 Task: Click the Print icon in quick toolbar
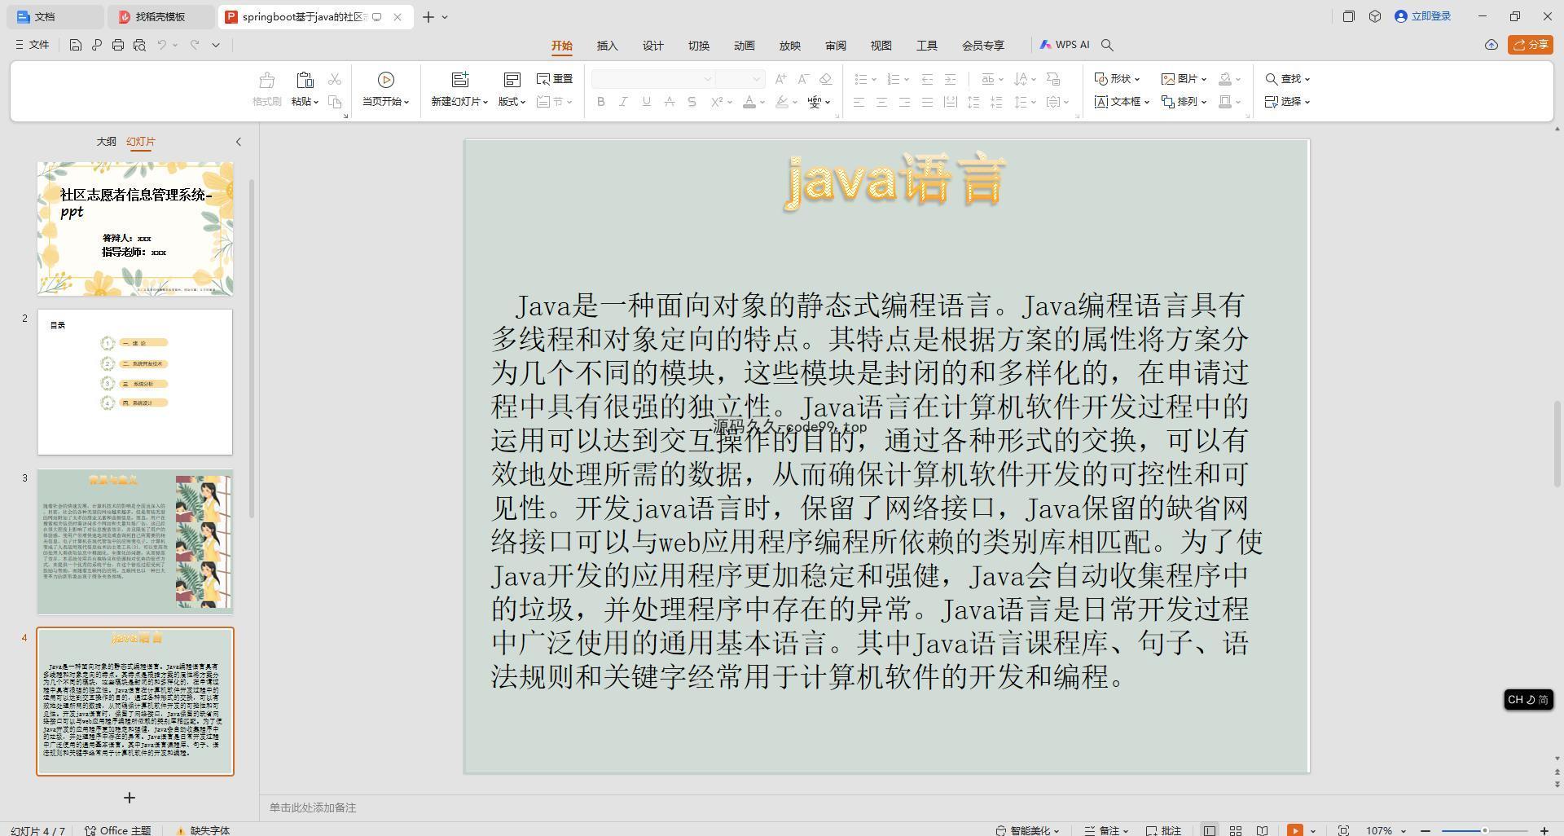(x=118, y=45)
